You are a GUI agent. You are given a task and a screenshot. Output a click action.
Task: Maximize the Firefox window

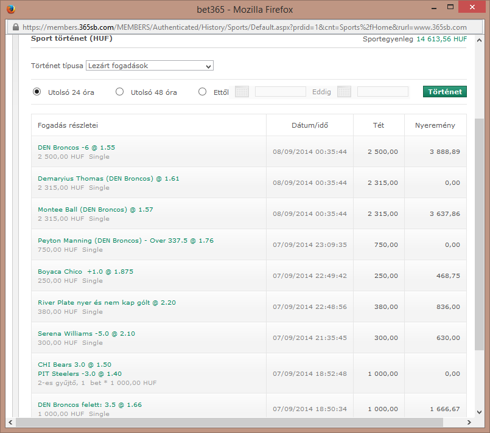point(450,7)
